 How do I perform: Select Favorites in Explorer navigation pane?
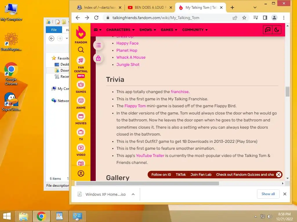coord(60,58)
